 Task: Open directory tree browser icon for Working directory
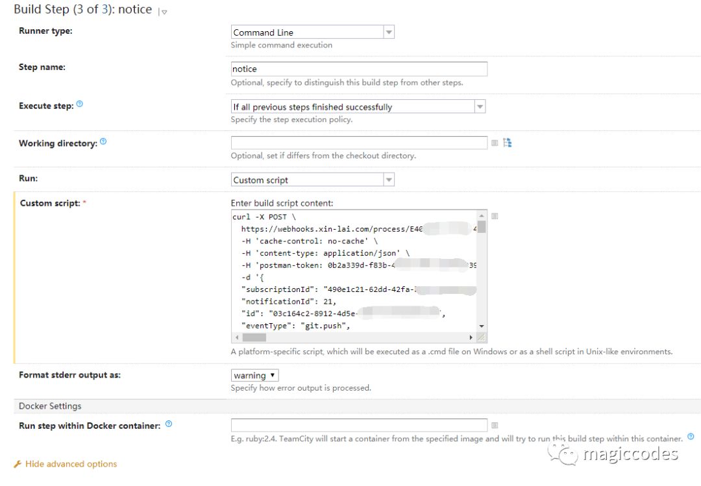coord(508,143)
